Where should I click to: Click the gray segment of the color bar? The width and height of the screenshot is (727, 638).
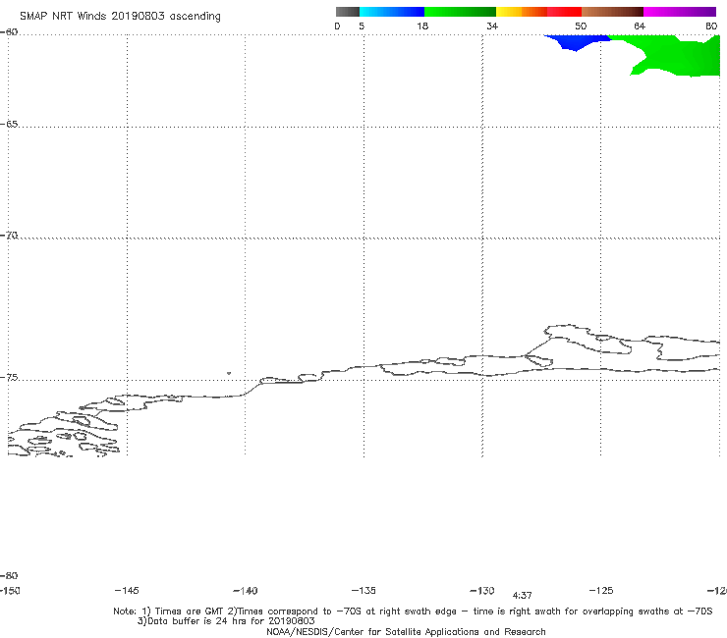(x=347, y=12)
